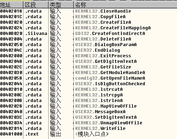The height and width of the screenshot is (139, 177).
Task: Select KERNEL32.CopyFileA entry
Action: click(x=100, y=17)
